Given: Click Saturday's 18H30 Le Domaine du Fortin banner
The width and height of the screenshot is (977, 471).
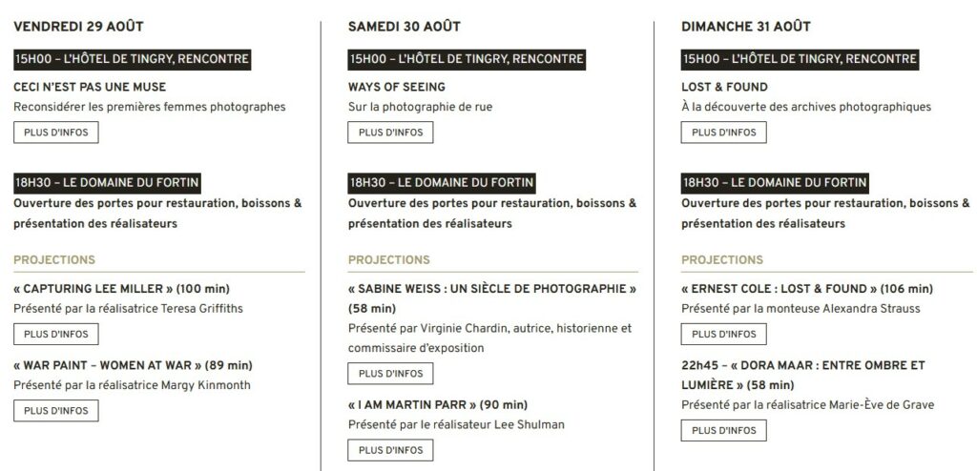Looking at the screenshot, I should [x=441, y=182].
